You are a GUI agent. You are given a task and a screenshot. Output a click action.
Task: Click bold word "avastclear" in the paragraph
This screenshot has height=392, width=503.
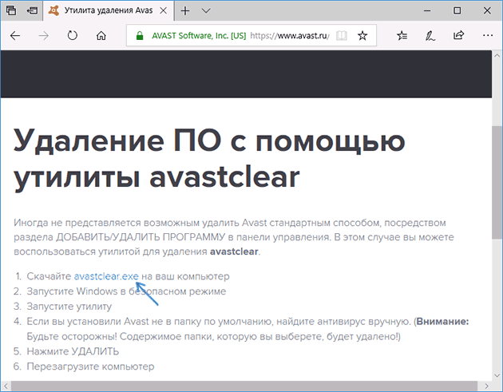pyautogui.click(x=234, y=251)
